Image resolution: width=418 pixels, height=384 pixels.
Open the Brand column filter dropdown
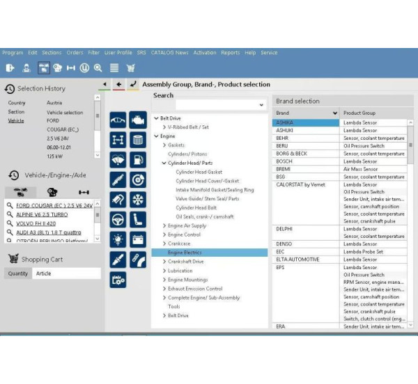pyautogui.click(x=335, y=113)
